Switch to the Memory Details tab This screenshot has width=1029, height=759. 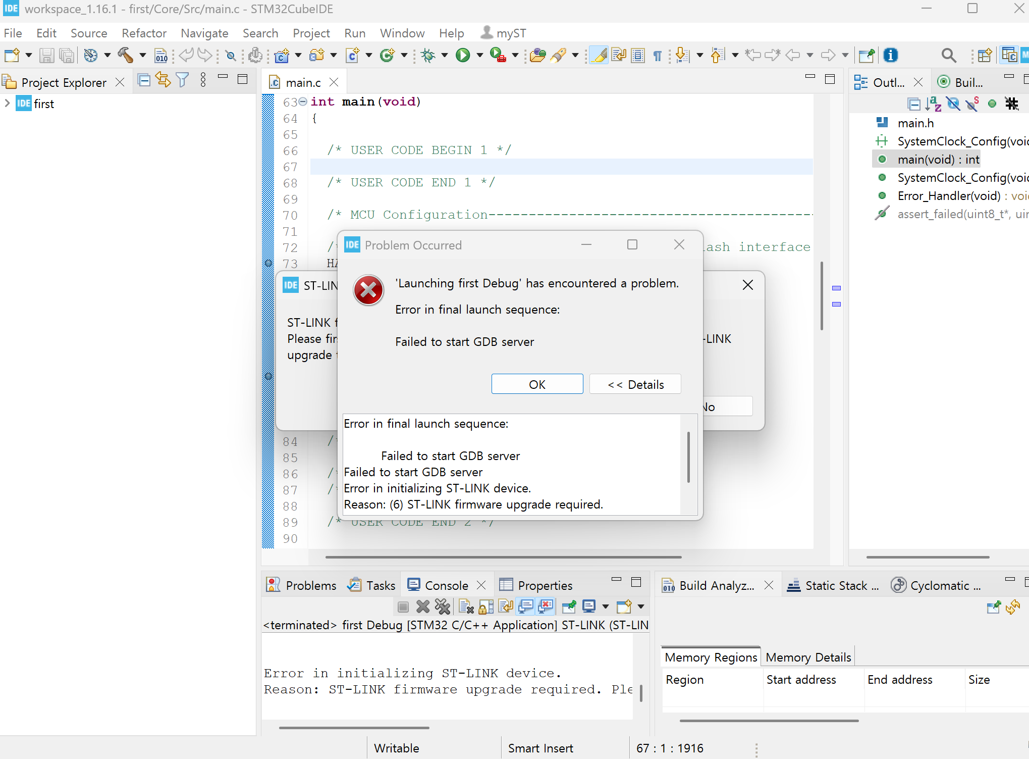click(808, 657)
